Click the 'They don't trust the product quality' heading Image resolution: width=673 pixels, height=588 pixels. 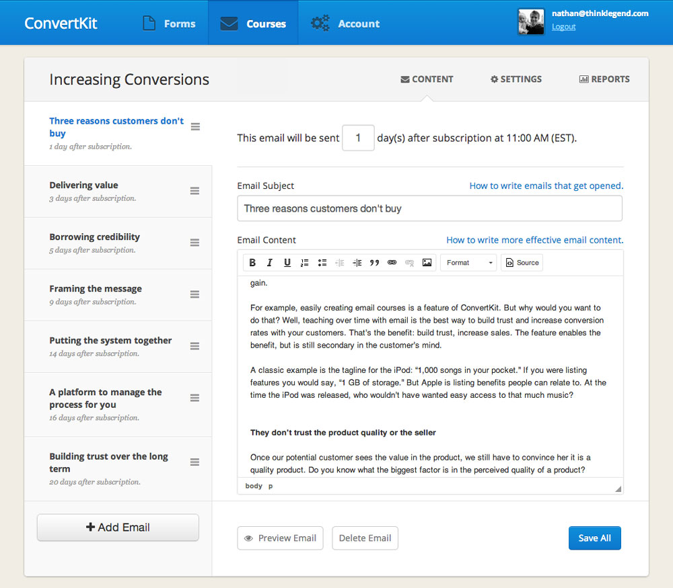coord(343,433)
